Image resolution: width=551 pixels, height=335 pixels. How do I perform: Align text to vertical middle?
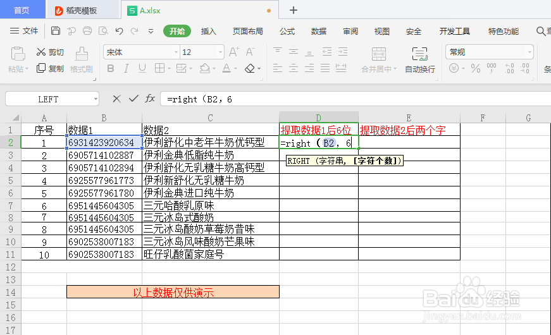coord(294,52)
